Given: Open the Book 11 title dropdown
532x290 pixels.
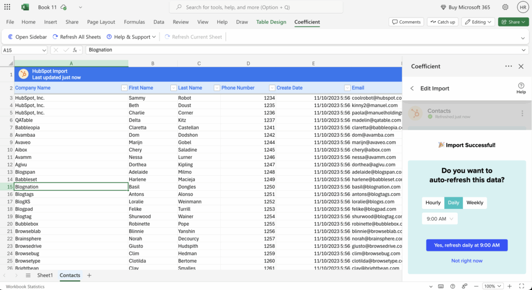Looking at the screenshot, I should [x=80, y=7].
